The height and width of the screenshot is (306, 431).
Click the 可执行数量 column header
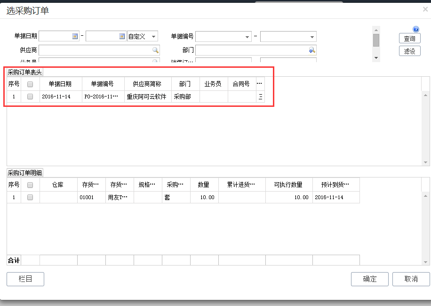pyautogui.click(x=289, y=185)
